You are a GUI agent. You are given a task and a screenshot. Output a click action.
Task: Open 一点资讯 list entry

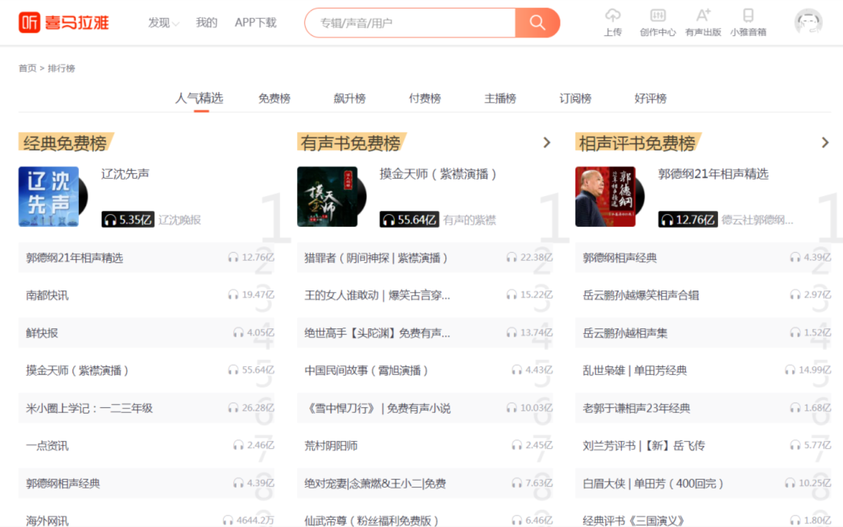(x=47, y=446)
